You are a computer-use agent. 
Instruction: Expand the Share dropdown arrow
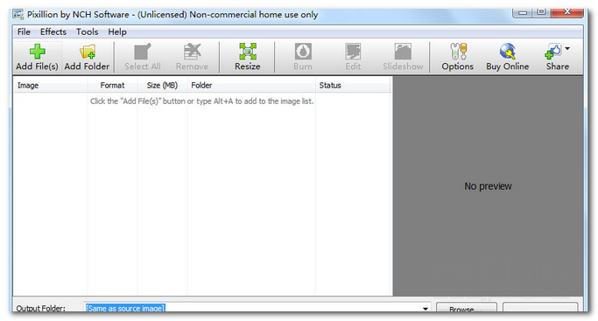[x=567, y=49]
